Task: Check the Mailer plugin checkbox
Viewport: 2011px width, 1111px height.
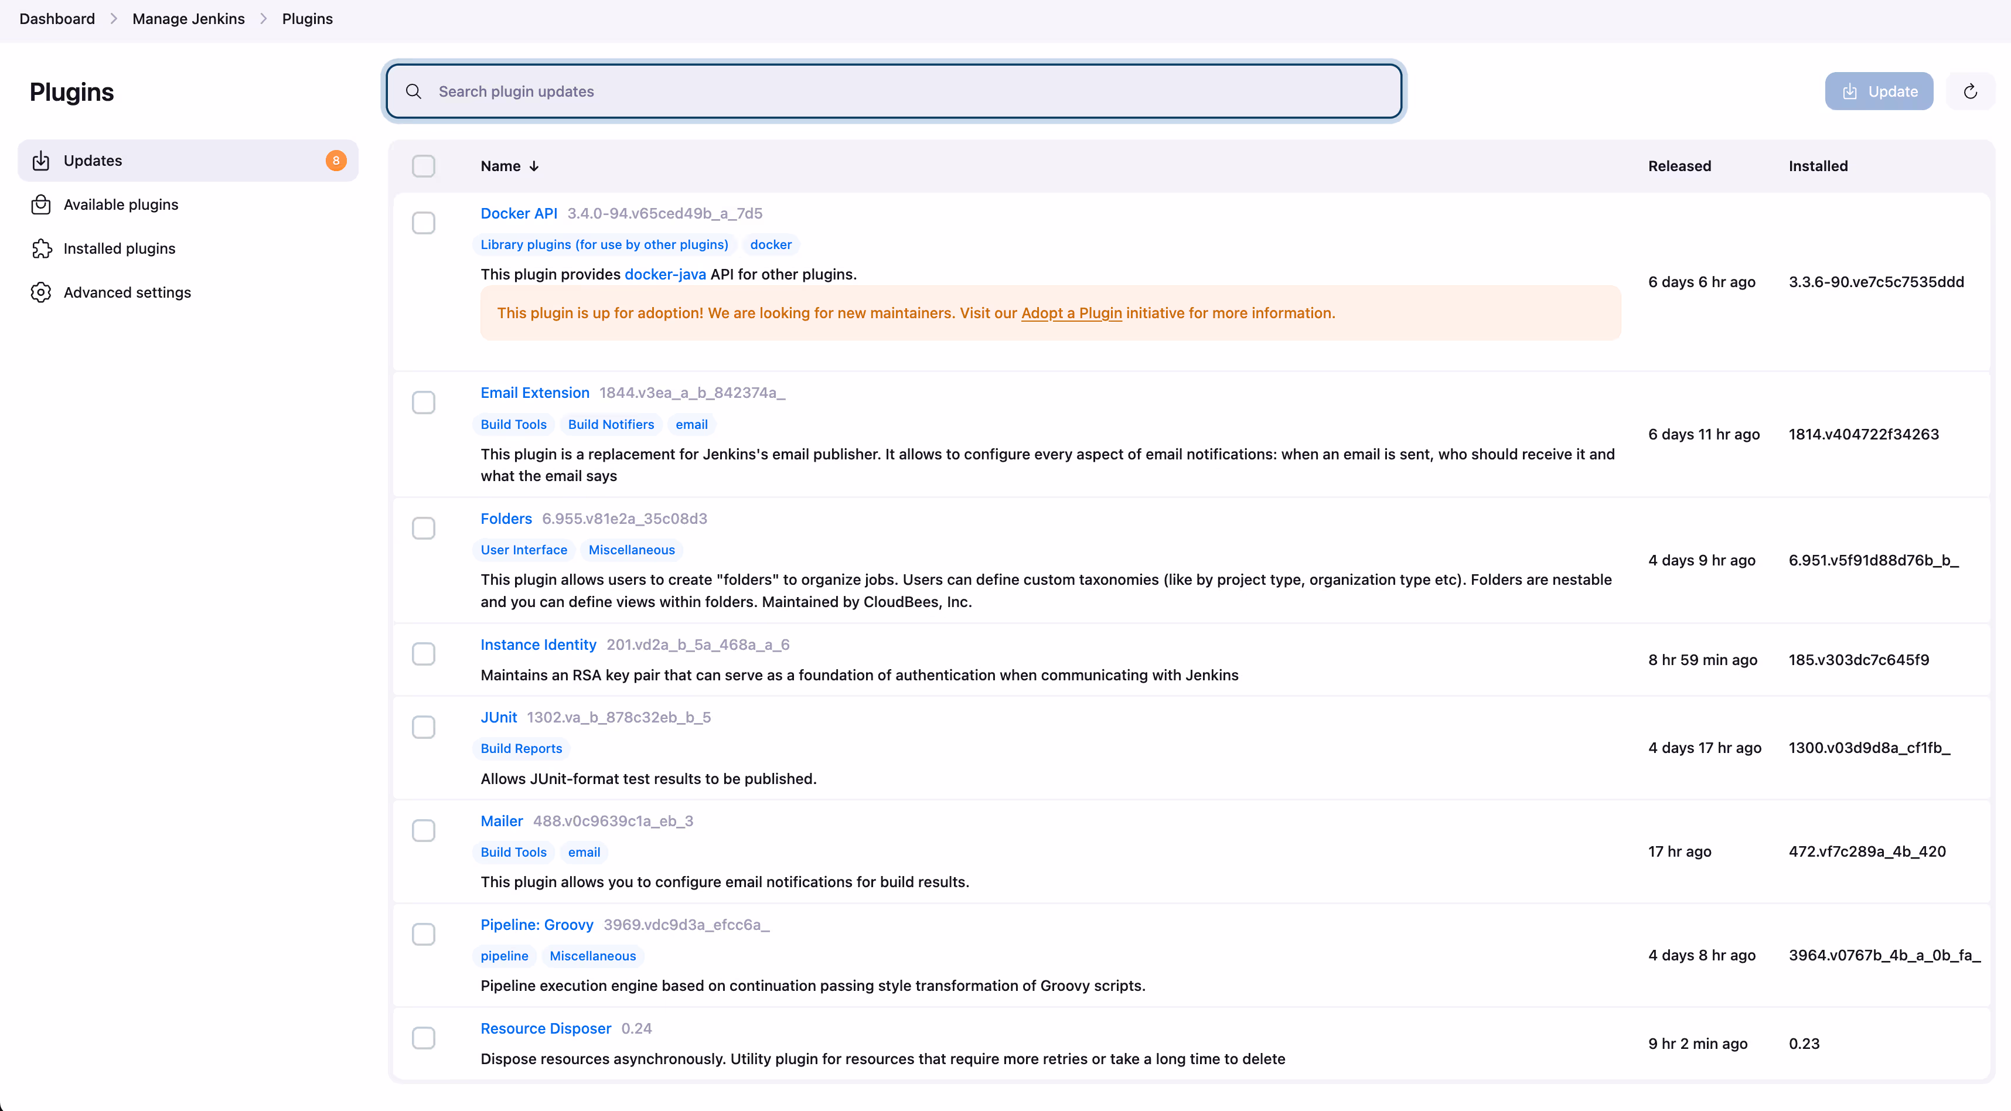Action: [423, 831]
